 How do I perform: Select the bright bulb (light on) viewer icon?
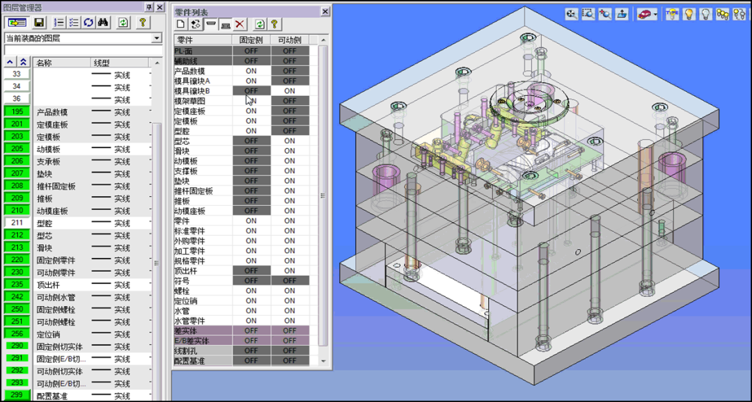[x=689, y=13]
